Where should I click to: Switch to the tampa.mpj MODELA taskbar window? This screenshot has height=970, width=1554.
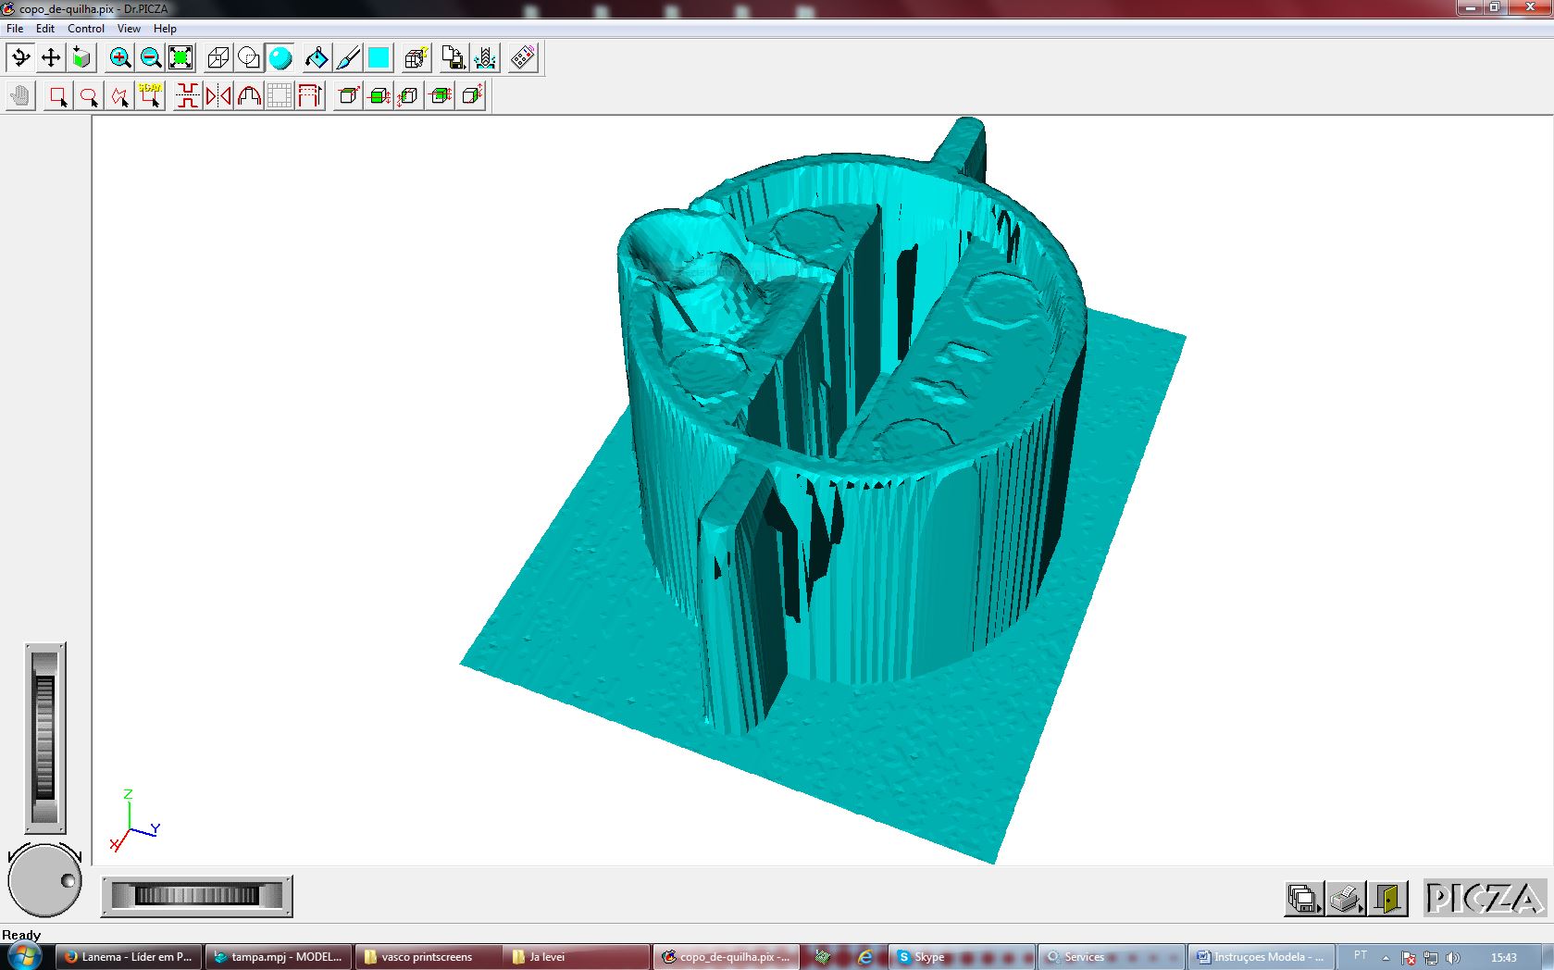pyautogui.click(x=279, y=957)
